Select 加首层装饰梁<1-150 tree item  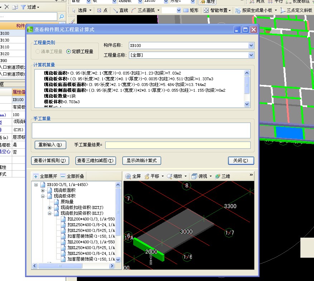click(x=91, y=259)
